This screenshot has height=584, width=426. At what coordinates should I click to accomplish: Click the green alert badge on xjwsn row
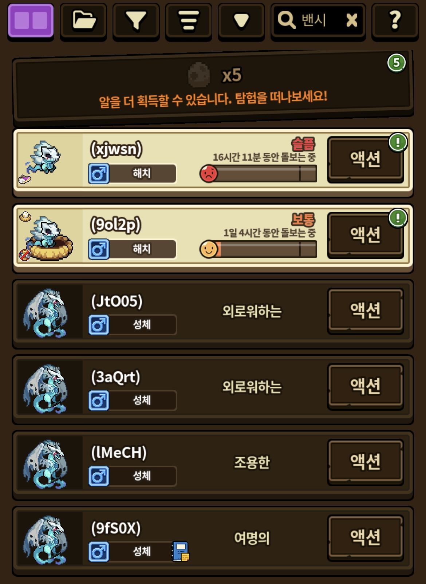[398, 142]
